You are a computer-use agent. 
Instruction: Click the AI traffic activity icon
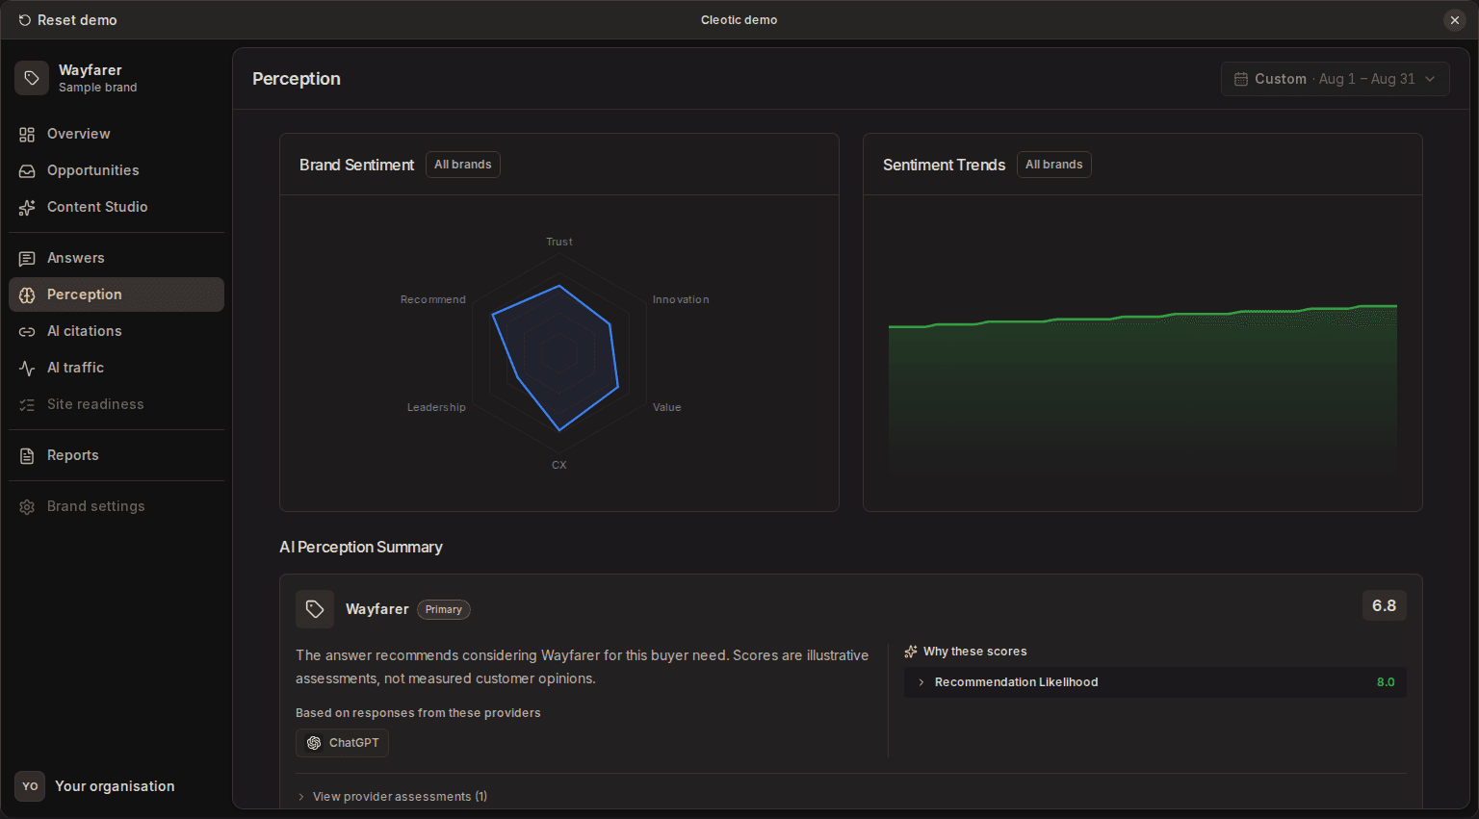pos(27,369)
